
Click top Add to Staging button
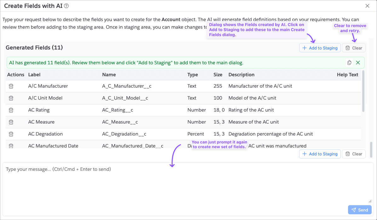[x=320, y=48]
